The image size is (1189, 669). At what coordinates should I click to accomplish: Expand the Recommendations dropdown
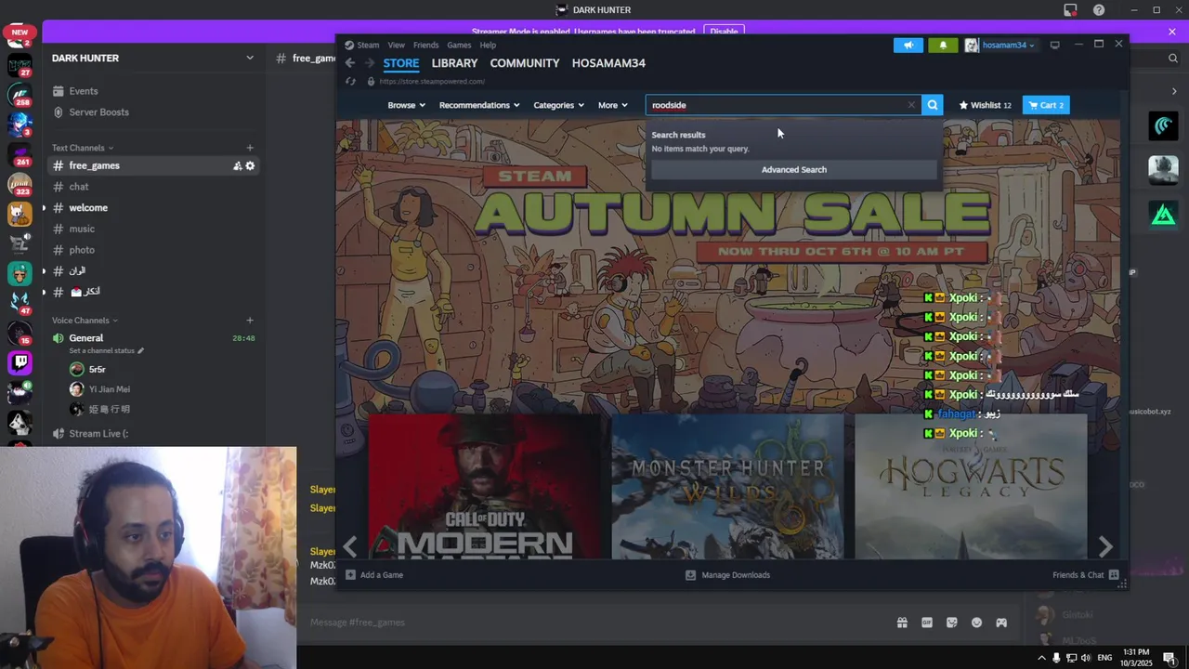coord(479,105)
